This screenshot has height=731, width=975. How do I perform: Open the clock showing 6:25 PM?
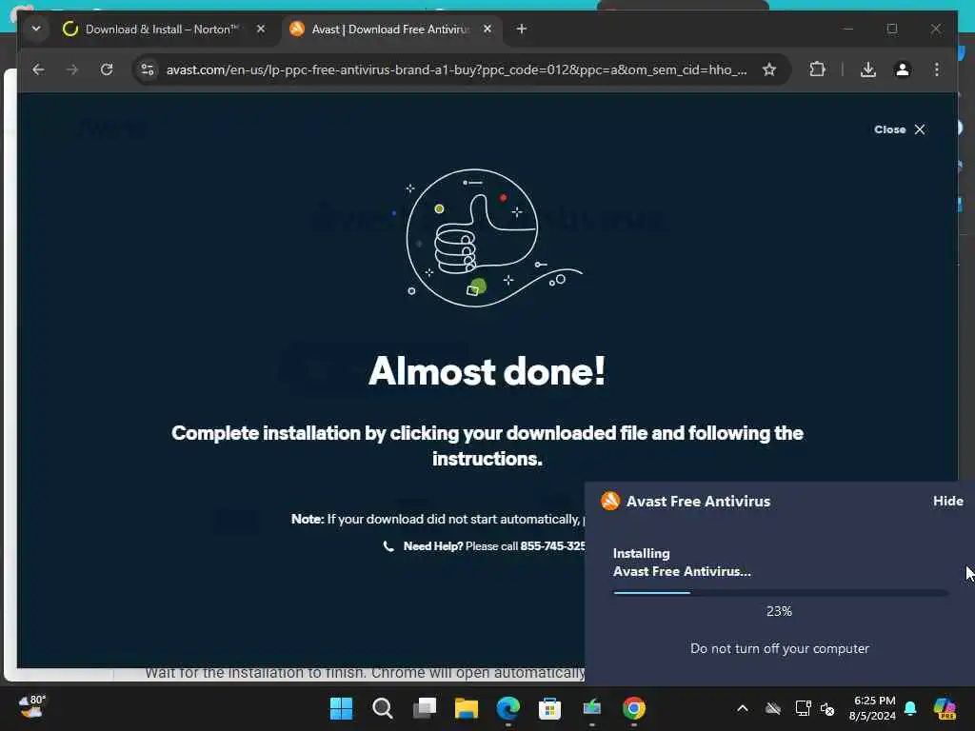coord(872,708)
